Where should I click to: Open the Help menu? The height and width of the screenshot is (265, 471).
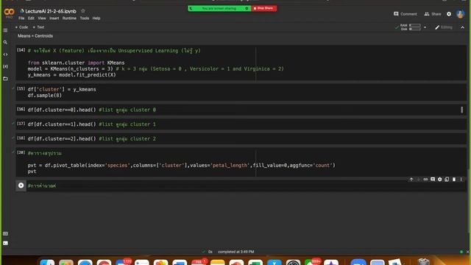coord(96,18)
